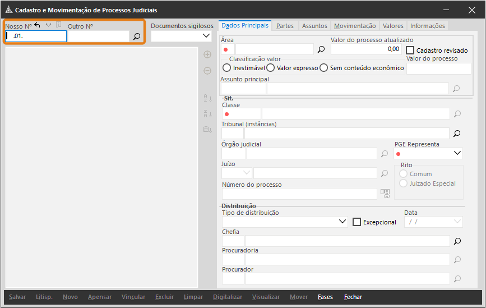Switch to the Partes tab
486x308 pixels.
pos(285,26)
